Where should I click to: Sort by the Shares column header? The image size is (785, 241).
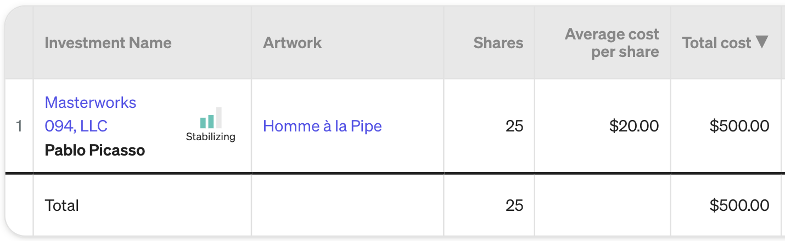coord(498,43)
